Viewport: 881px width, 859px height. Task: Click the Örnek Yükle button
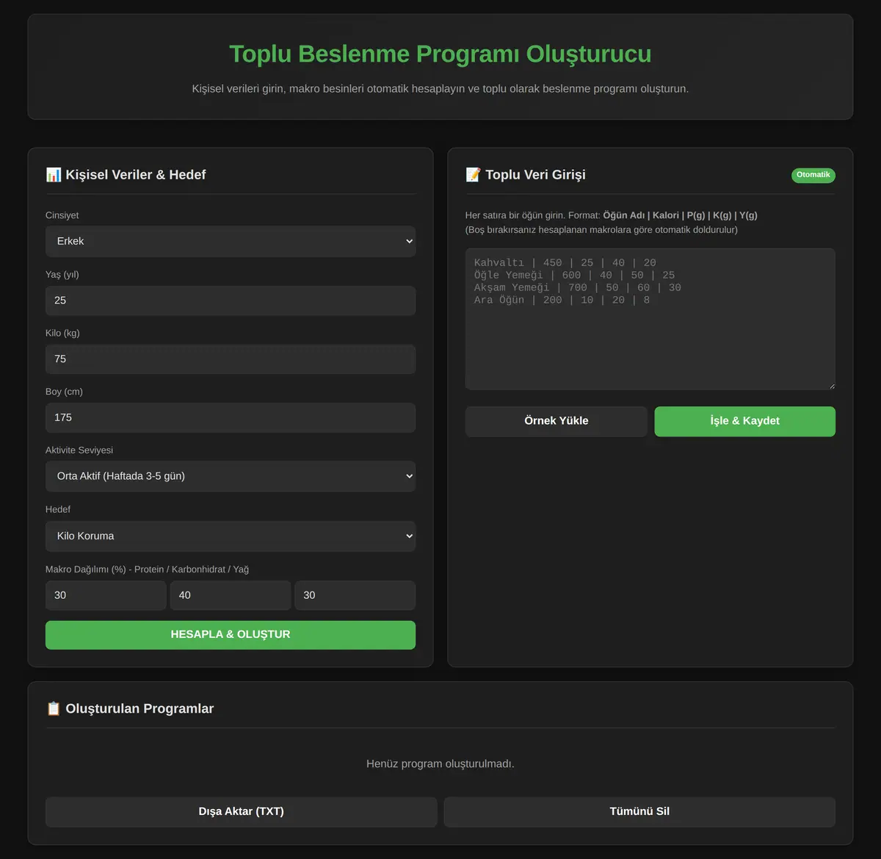[x=556, y=421]
